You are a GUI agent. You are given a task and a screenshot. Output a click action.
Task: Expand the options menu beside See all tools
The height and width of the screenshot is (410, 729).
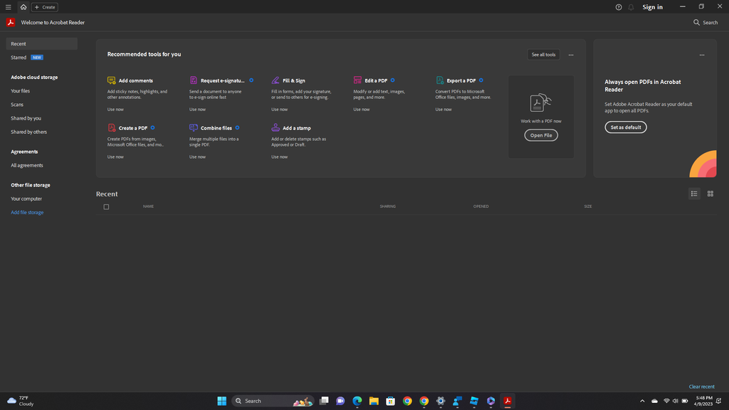click(x=571, y=55)
